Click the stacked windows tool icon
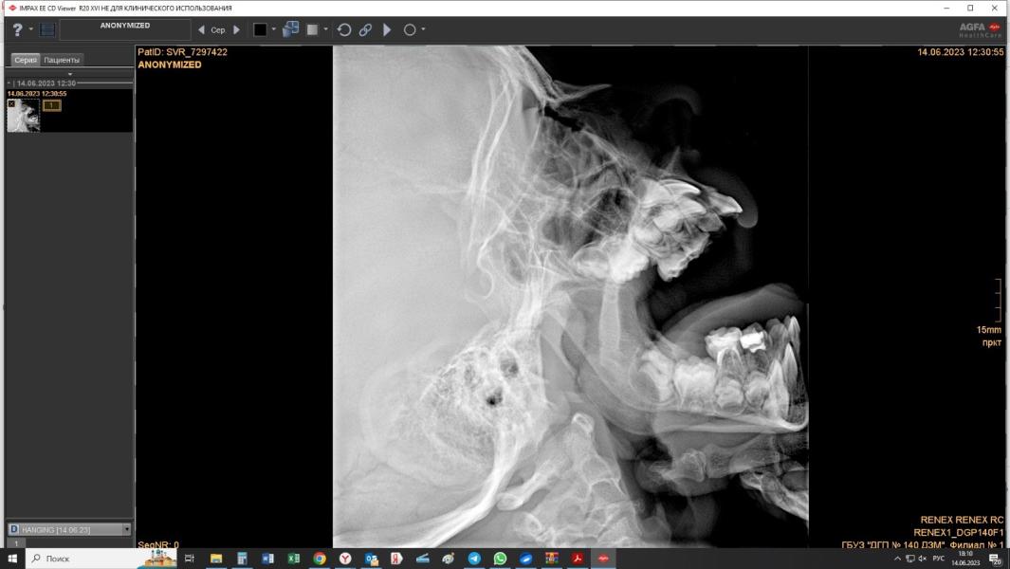The height and width of the screenshot is (569, 1010). (290, 29)
